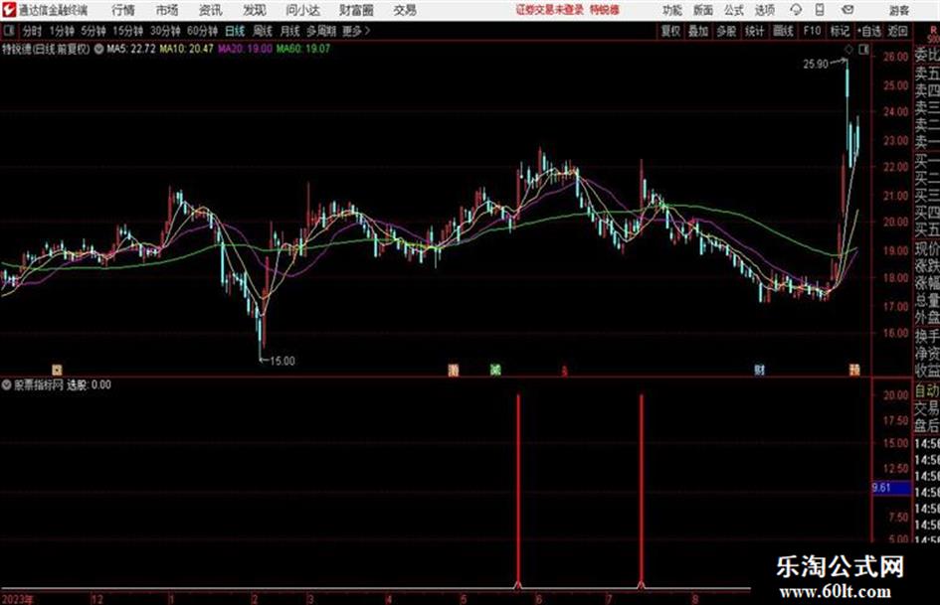Open the 行情 menu
The width and height of the screenshot is (940, 605).
point(123,10)
